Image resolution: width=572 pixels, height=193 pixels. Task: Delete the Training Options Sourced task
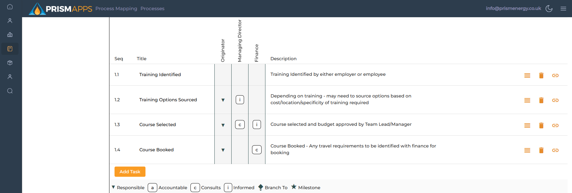(x=541, y=100)
